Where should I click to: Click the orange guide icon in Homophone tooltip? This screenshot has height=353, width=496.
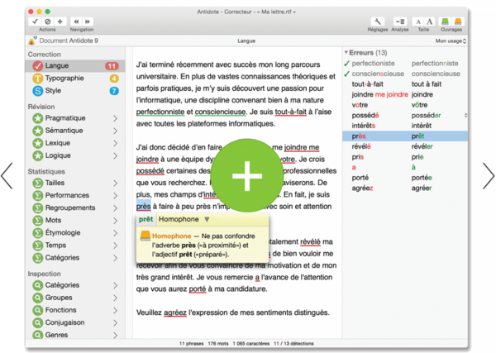pos(145,236)
